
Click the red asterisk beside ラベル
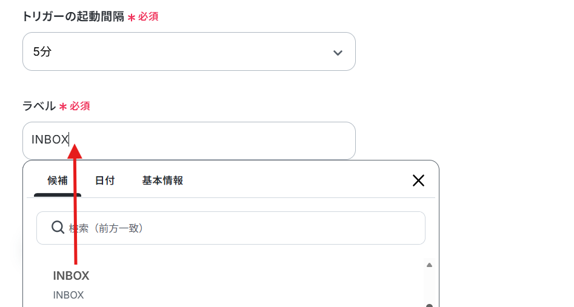click(x=63, y=107)
